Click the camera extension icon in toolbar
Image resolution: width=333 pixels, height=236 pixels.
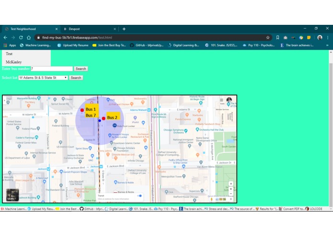(x=285, y=37)
